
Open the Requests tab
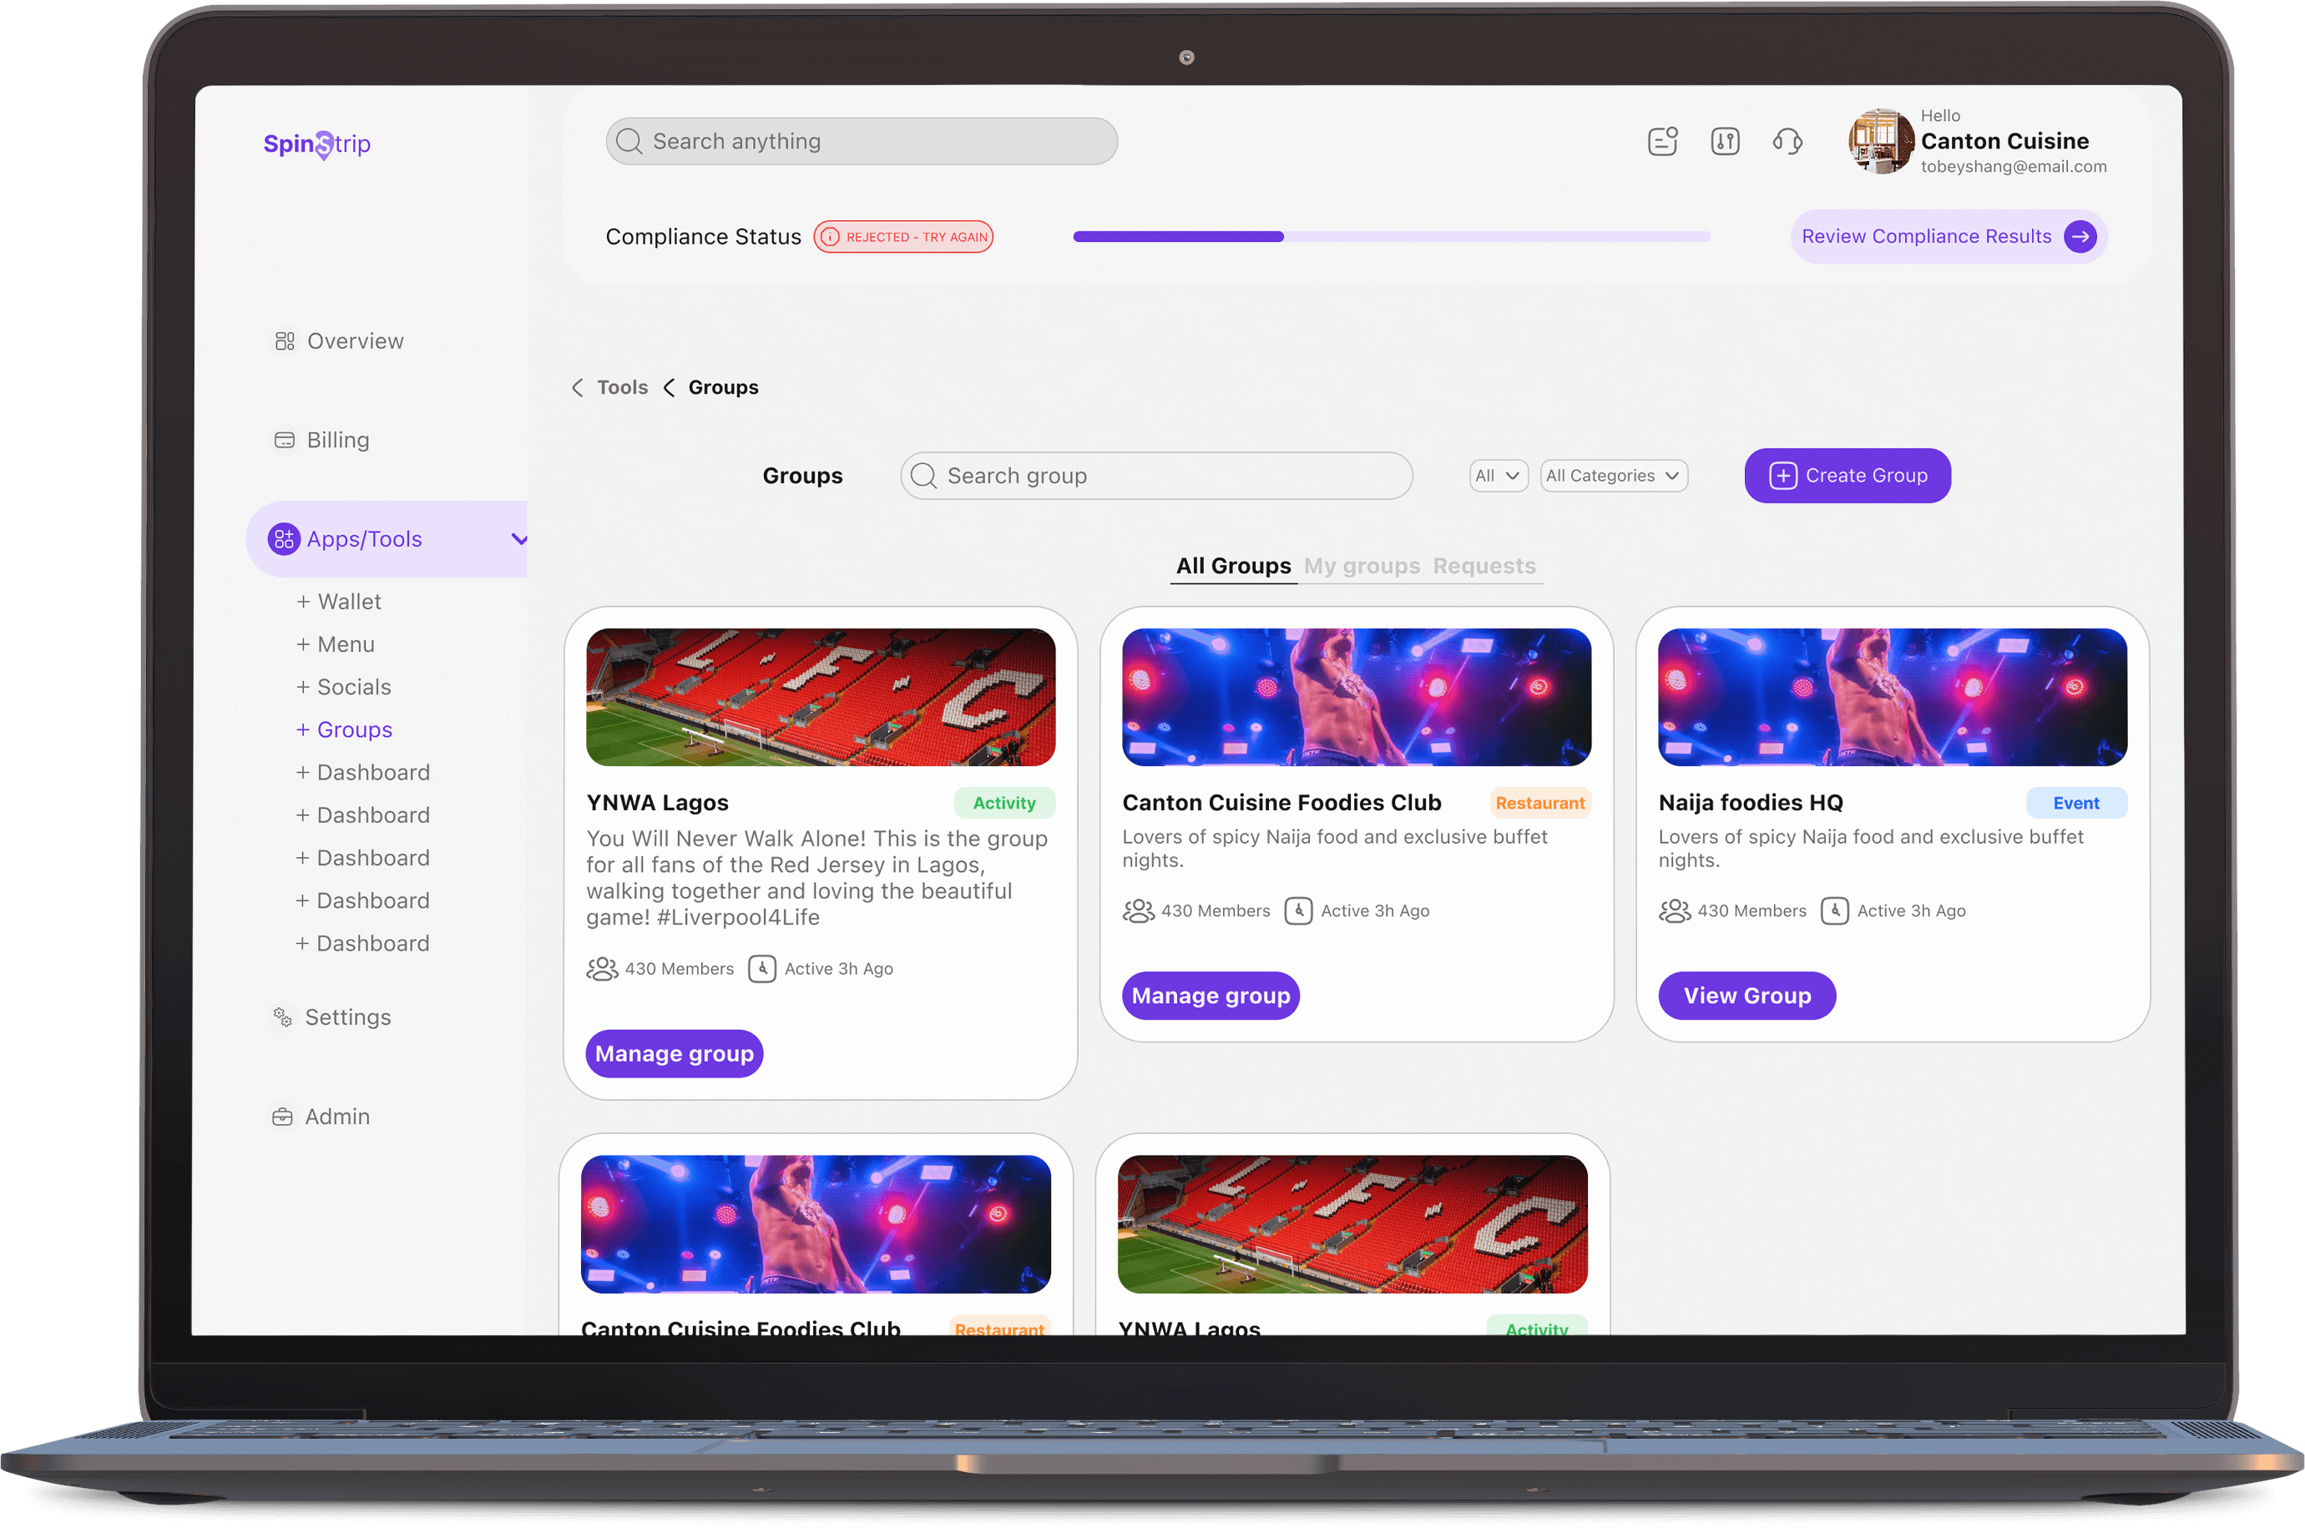pos(1484,565)
